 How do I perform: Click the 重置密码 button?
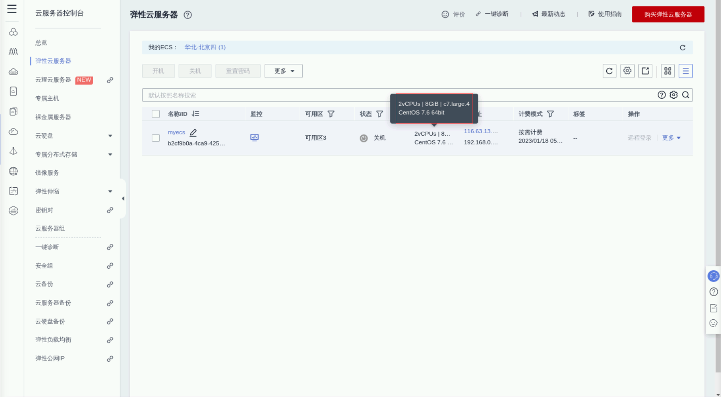238,71
